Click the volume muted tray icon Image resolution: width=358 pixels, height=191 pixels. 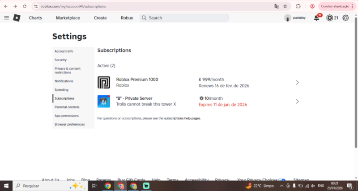coord(313,186)
